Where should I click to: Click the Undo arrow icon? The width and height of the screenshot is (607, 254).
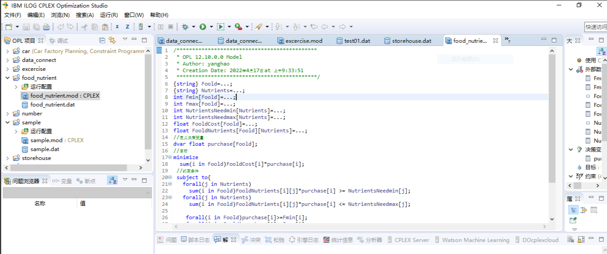pos(61,27)
